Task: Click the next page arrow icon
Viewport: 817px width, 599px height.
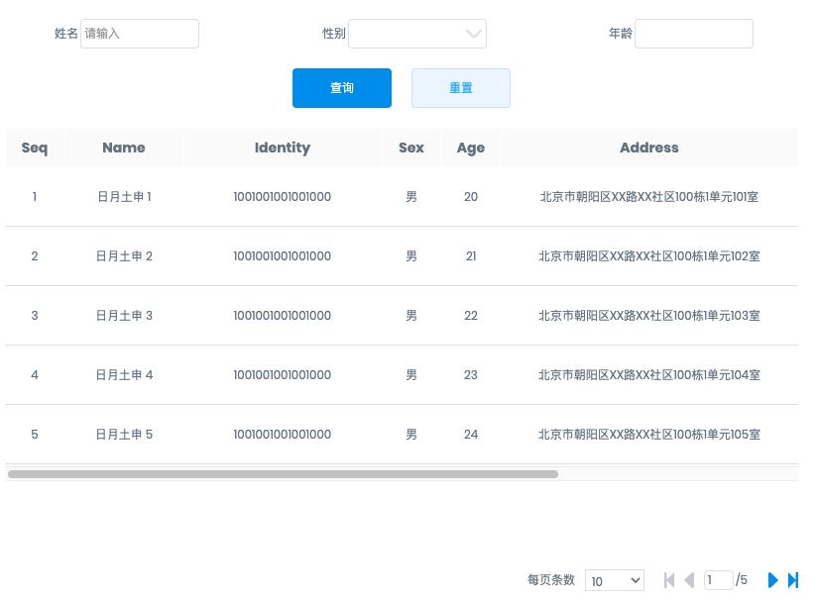Action: (773, 580)
